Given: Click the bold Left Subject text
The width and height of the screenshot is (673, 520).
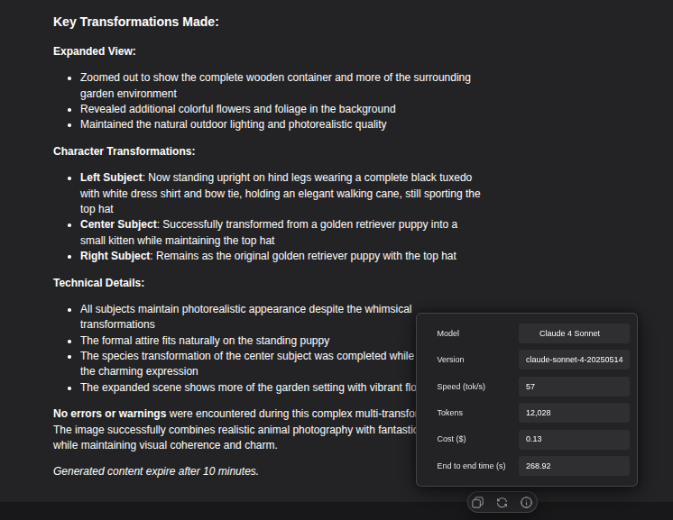Looking at the screenshot, I should pos(111,178).
